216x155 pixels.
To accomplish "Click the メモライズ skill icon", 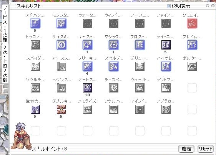I will (x=88, y=109).
